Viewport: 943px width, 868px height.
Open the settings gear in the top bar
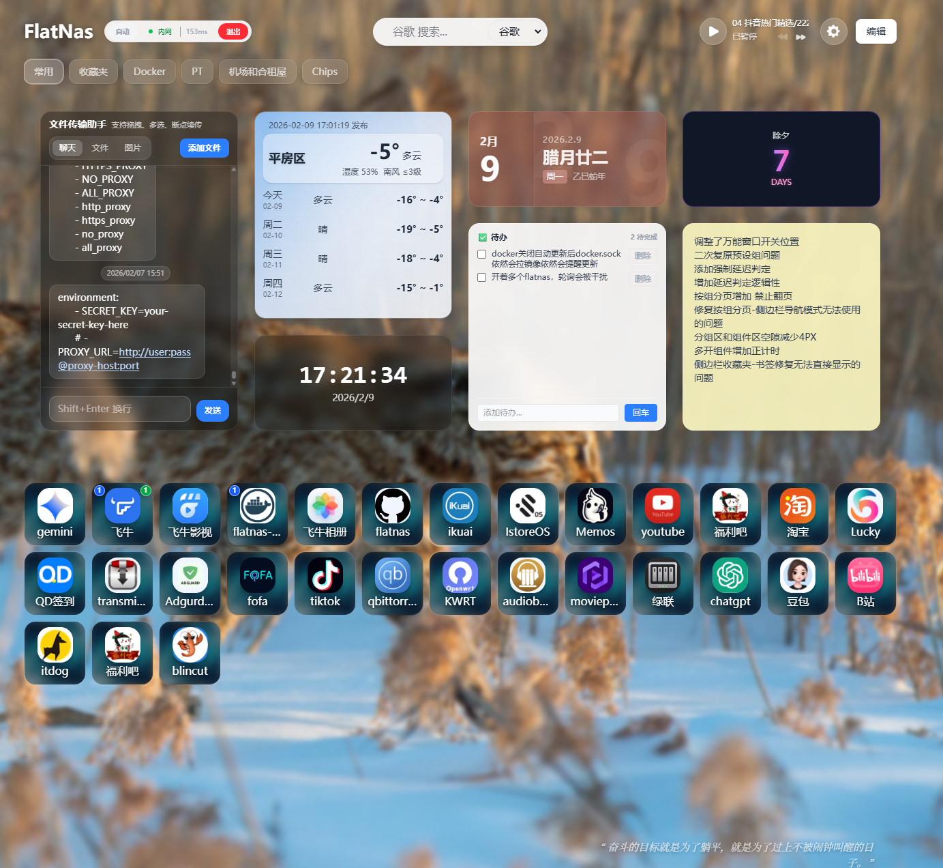tap(833, 31)
